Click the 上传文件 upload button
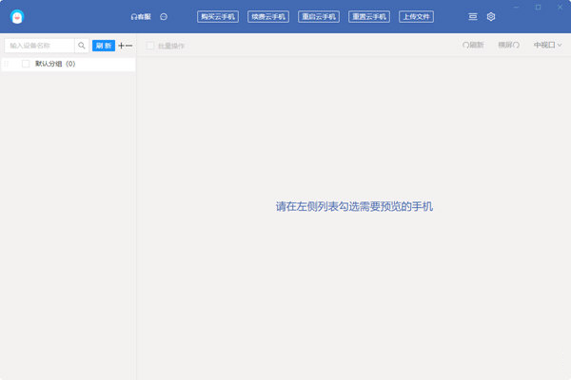This screenshot has height=380, width=571. pyautogui.click(x=416, y=17)
